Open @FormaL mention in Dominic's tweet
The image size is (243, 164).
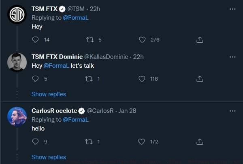coord(56,66)
